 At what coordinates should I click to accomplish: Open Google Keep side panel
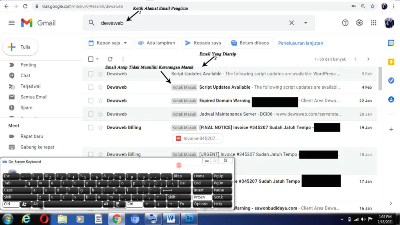tap(391, 62)
